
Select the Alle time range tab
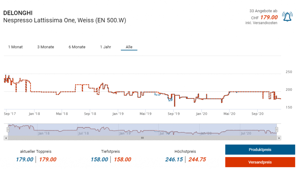click(x=129, y=47)
